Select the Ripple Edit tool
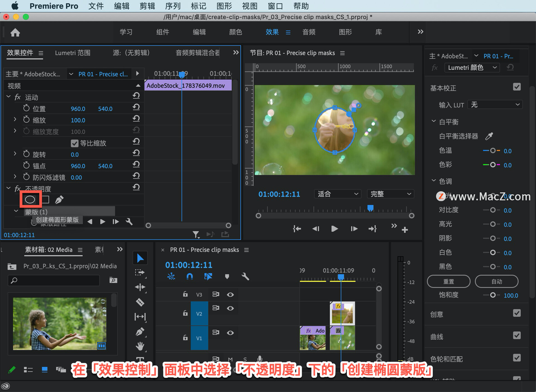This screenshot has height=392, width=536. (140, 287)
